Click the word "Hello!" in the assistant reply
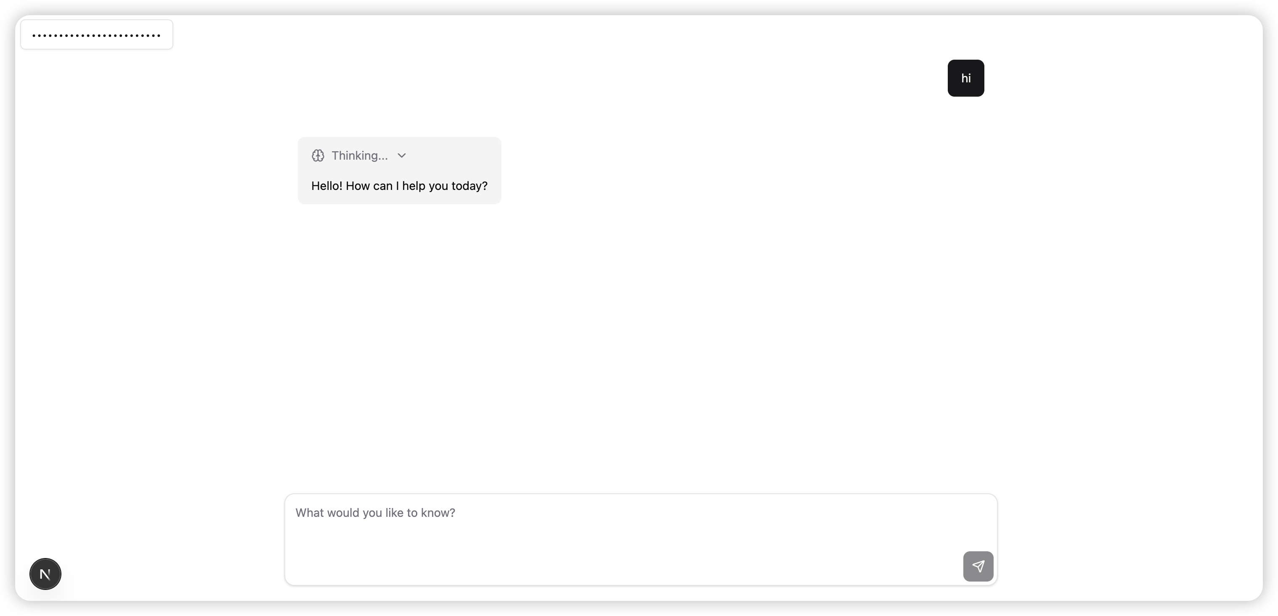This screenshot has height=616, width=1278. pos(326,186)
